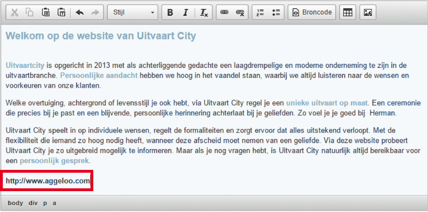Click the Persoonlijke aandacht link
The image size is (428, 212).
tap(99, 76)
